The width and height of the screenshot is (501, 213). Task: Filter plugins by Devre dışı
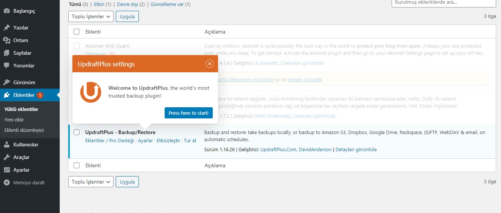coord(127,4)
